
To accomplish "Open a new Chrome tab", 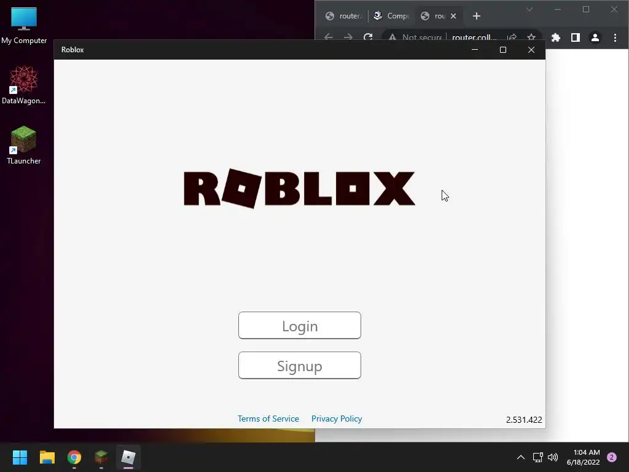I will pos(477,16).
